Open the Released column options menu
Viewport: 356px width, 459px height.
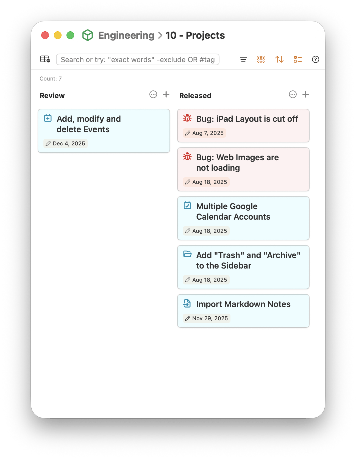(293, 95)
